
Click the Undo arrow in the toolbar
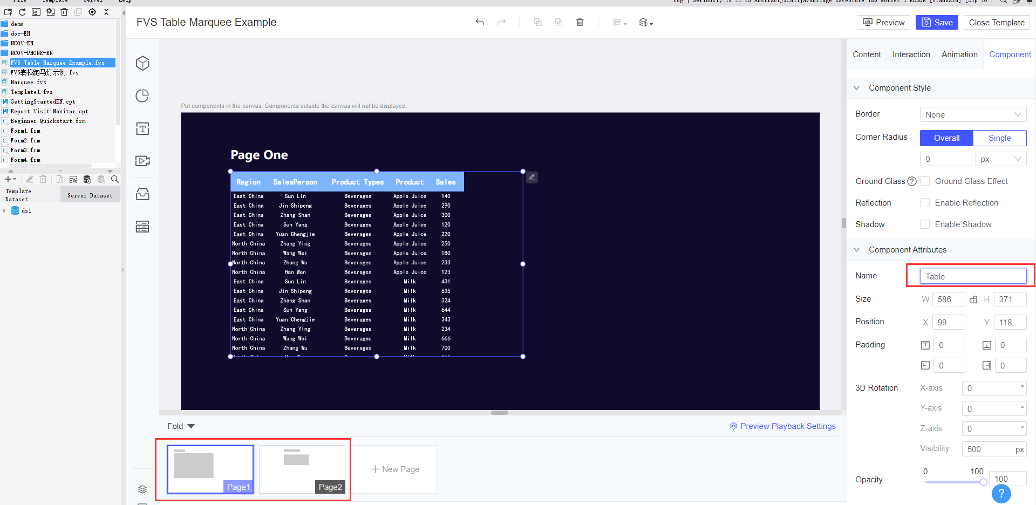point(479,22)
